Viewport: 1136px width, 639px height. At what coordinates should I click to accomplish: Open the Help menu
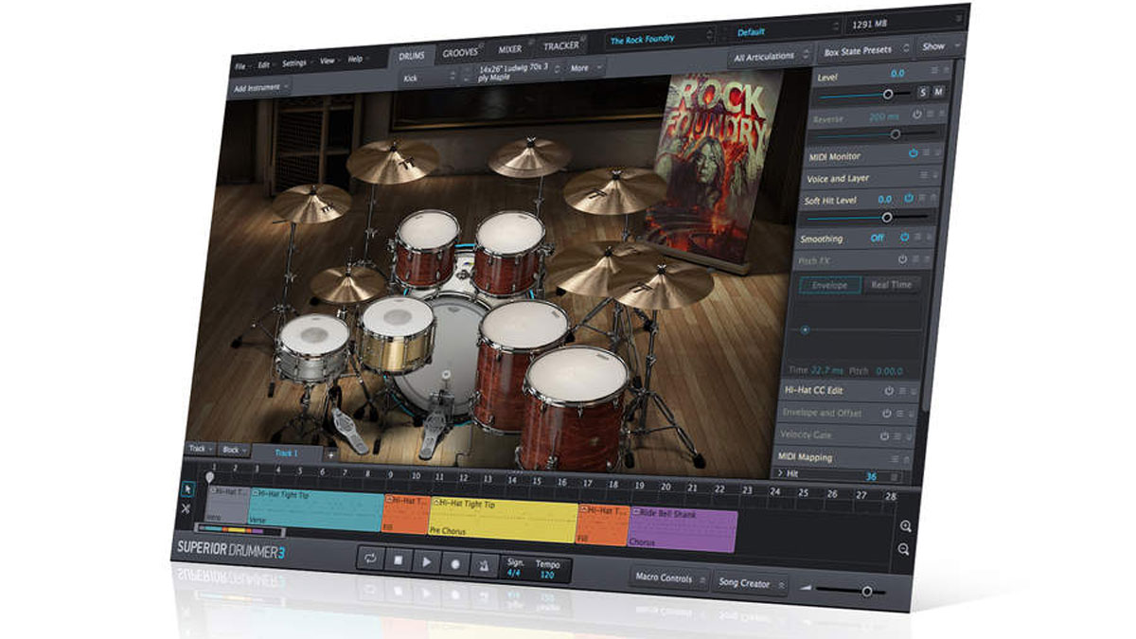coord(357,60)
